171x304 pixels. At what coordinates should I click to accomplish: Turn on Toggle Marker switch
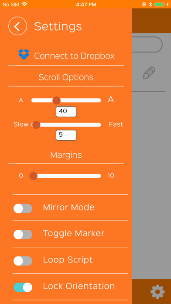[x=23, y=235]
